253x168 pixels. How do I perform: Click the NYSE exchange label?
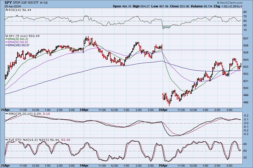tap(44, 3)
